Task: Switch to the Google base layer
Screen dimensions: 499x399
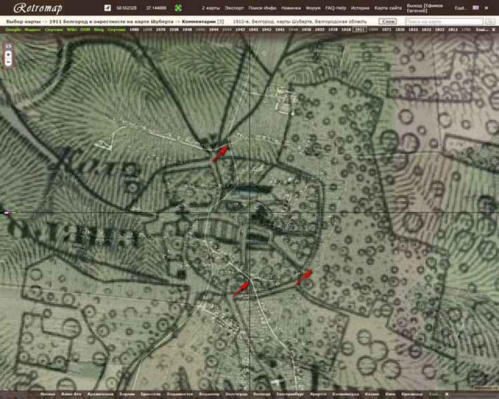Action: coord(13,30)
